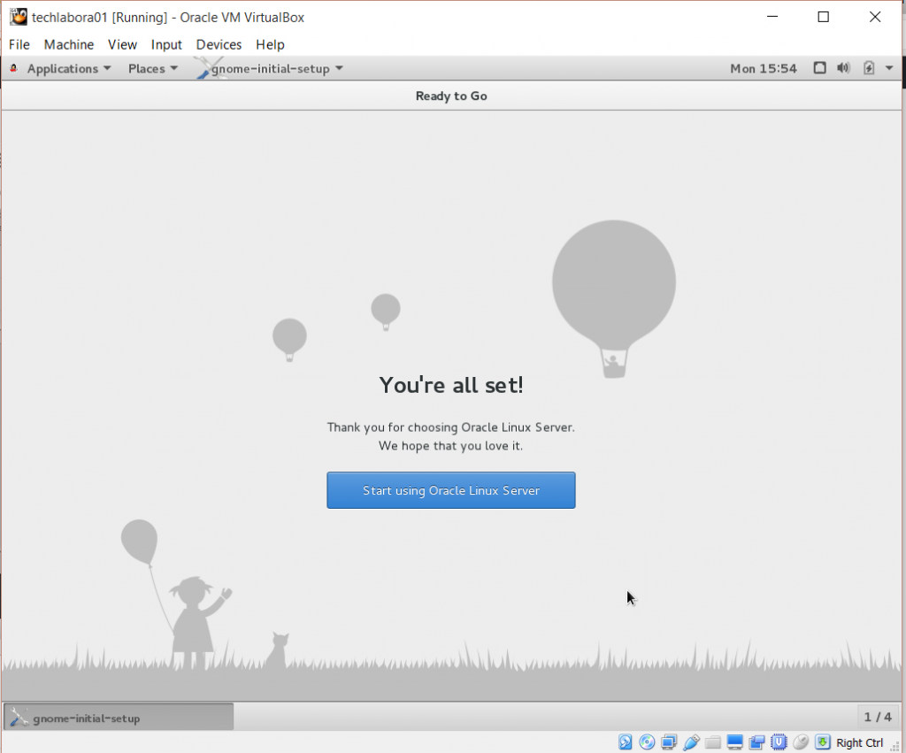Open the Devices menu
This screenshot has height=753, width=906.
pos(219,44)
